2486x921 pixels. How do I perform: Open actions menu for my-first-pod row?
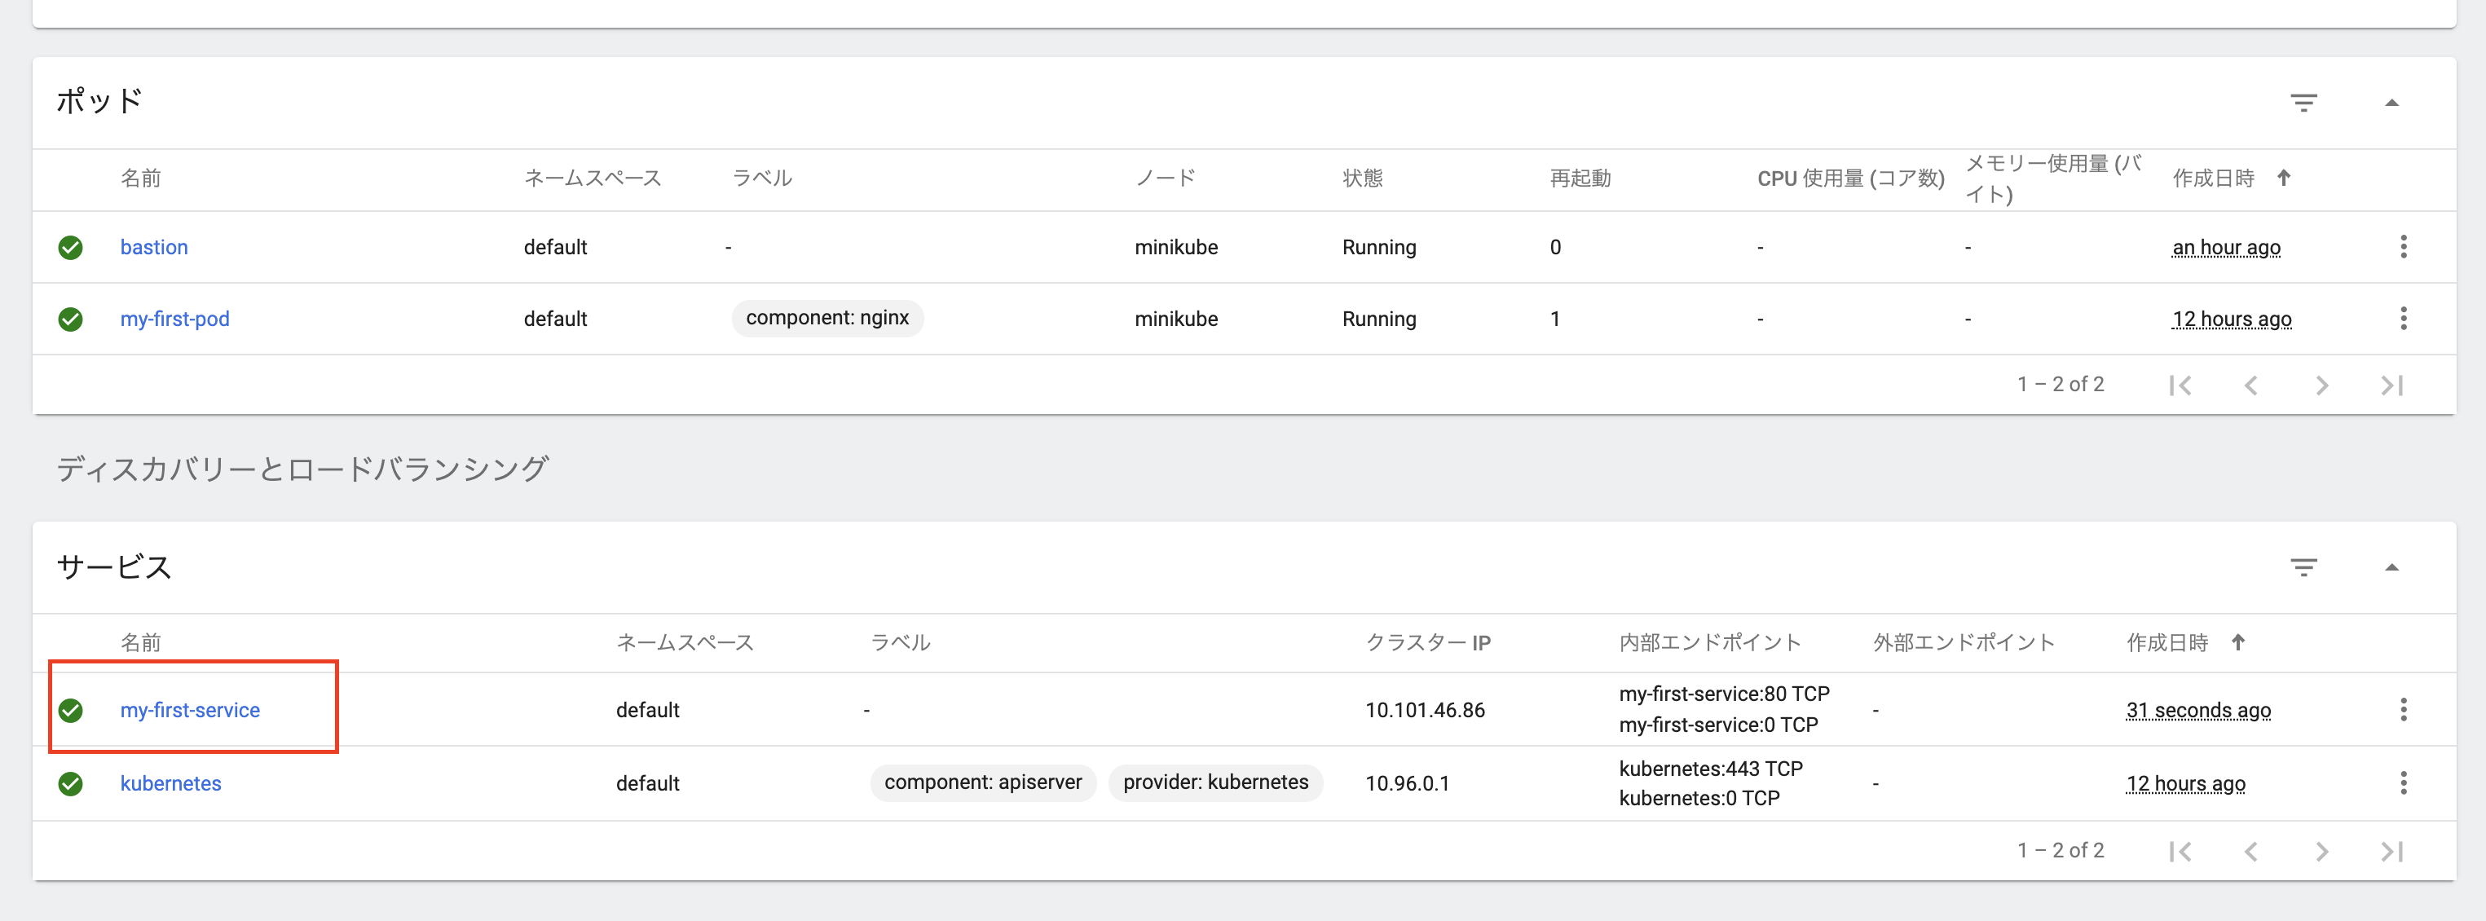(x=2403, y=319)
